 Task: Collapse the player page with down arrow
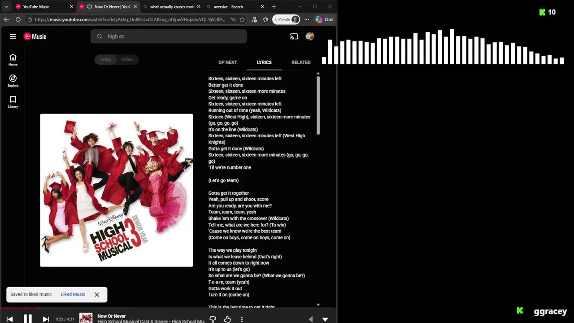coord(325,319)
